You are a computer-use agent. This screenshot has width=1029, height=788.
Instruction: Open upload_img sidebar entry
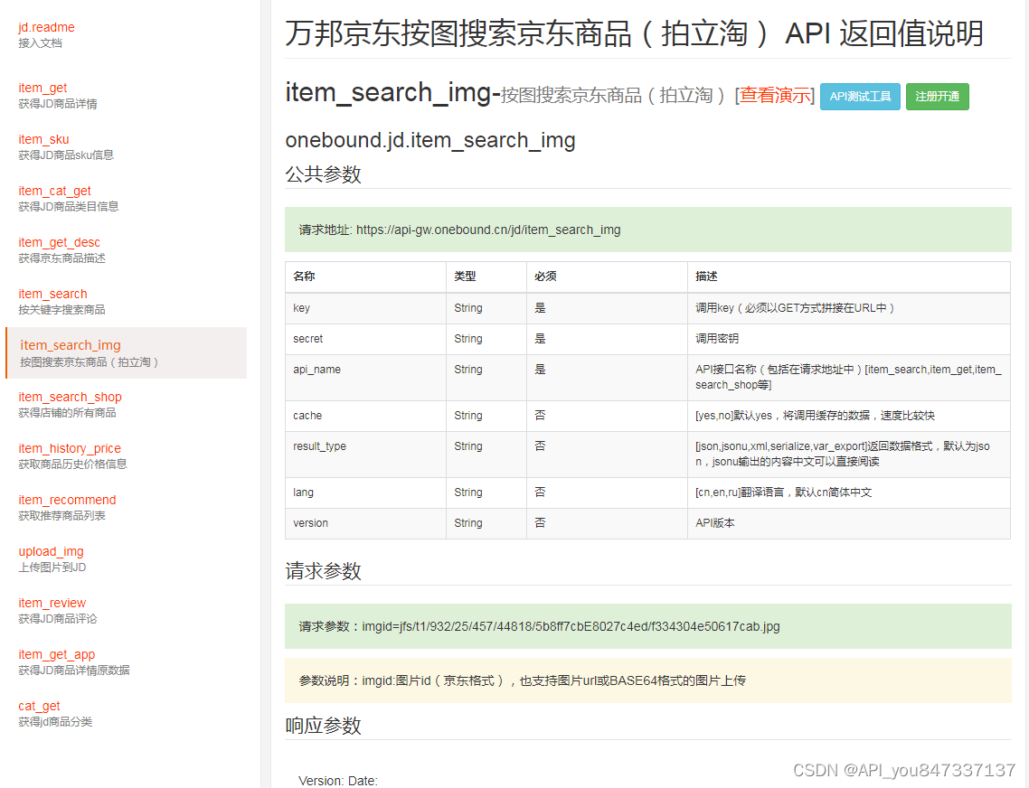coord(52,552)
